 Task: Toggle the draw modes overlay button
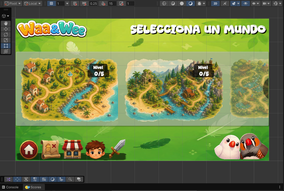[53, 179]
